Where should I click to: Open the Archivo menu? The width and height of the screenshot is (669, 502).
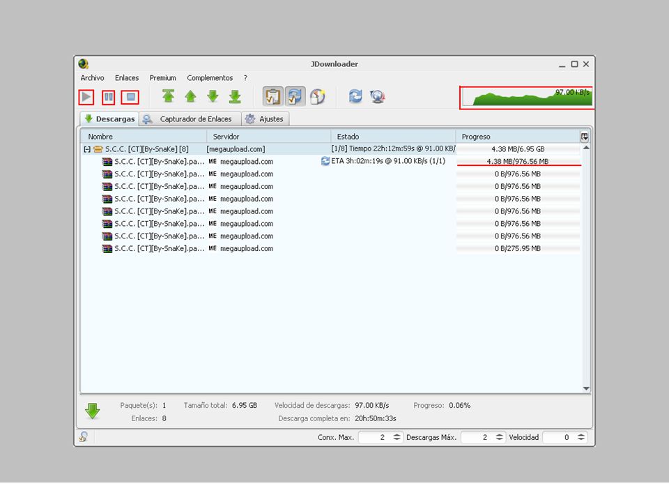pos(92,77)
